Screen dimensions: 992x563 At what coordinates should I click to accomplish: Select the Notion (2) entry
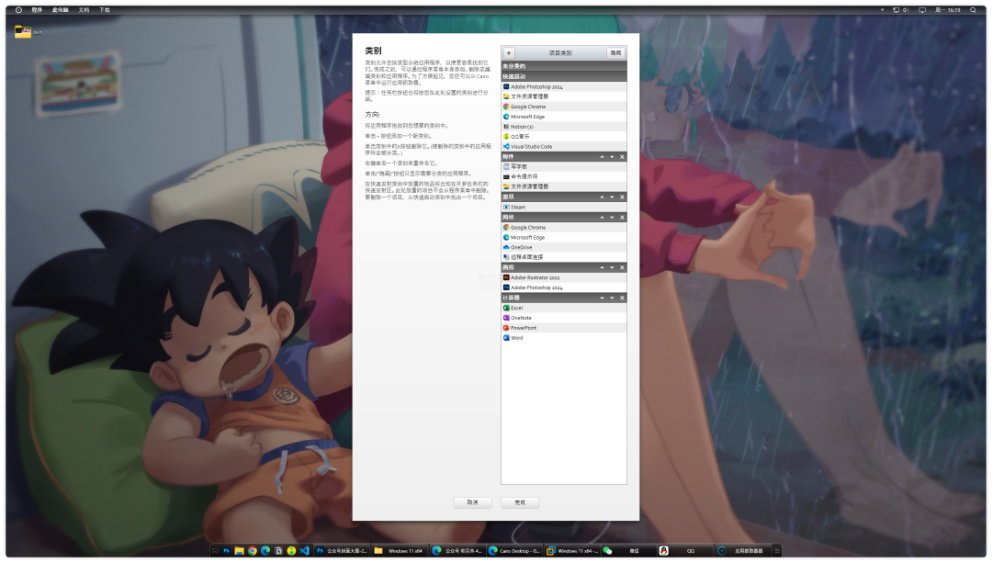click(x=564, y=127)
